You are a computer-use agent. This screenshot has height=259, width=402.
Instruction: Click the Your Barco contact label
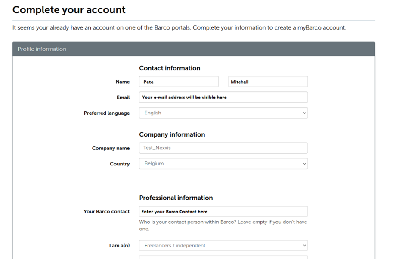[106, 212]
